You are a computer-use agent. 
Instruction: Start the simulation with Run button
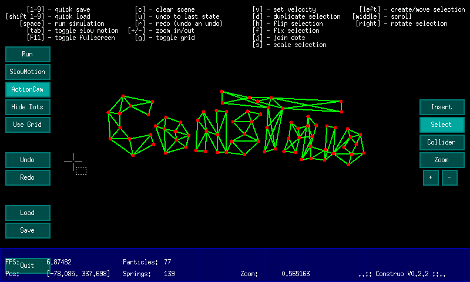28,54
